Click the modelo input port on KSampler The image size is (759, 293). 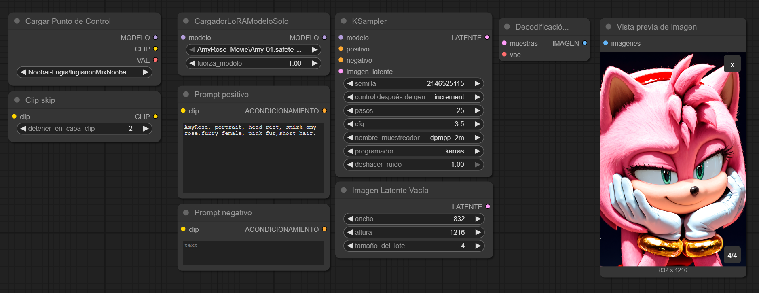click(341, 37)
